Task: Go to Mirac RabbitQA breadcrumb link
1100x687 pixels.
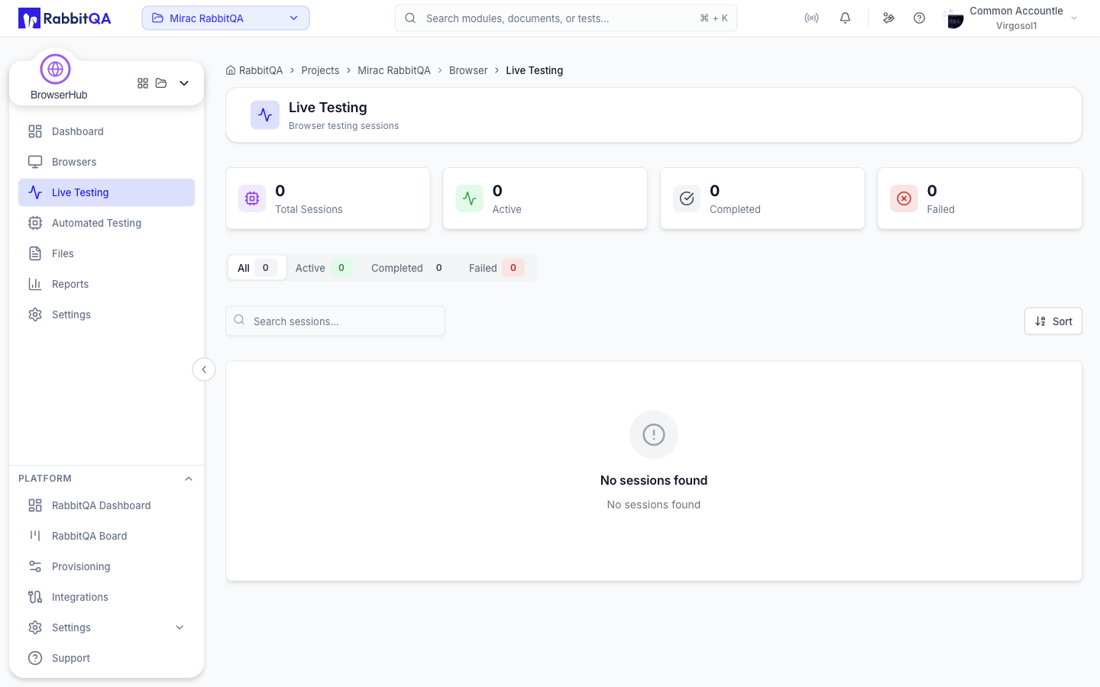Action: click(394, 70)
